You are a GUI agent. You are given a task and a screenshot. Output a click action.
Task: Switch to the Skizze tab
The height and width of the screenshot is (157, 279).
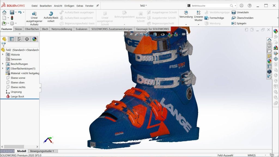point(18,29)
